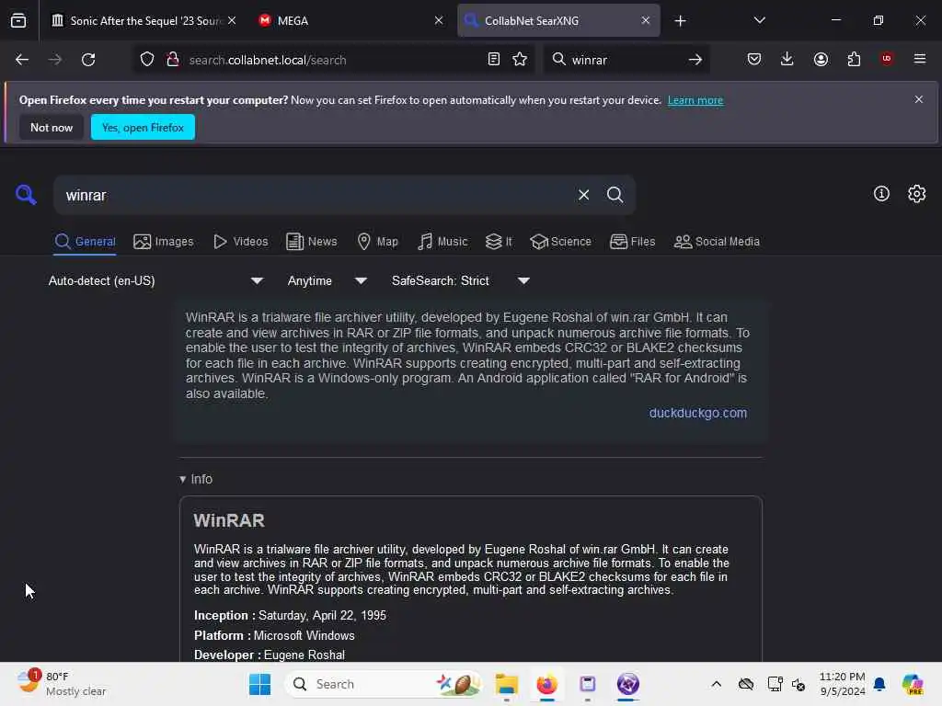
Task: Open the weather widget showing 80°F
Action: [62, 684]
